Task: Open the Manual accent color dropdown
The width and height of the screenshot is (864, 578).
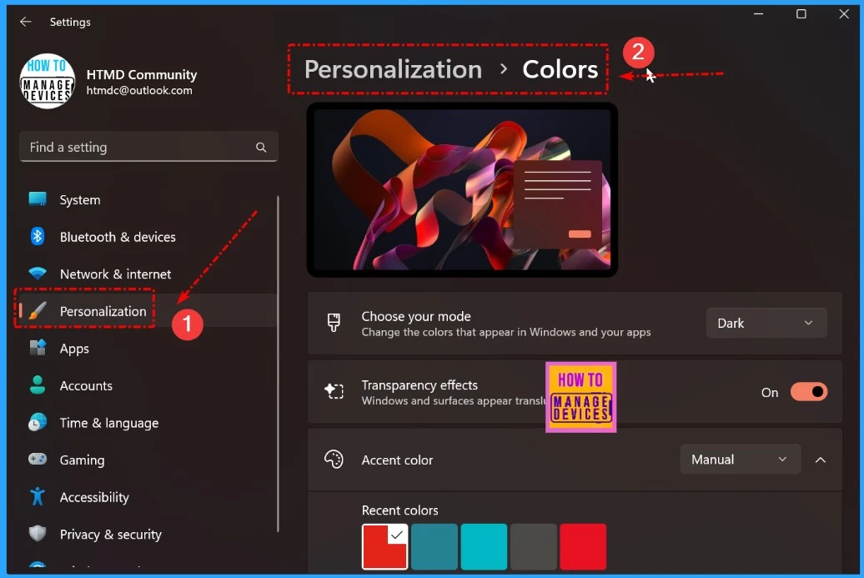Action: 740,459
